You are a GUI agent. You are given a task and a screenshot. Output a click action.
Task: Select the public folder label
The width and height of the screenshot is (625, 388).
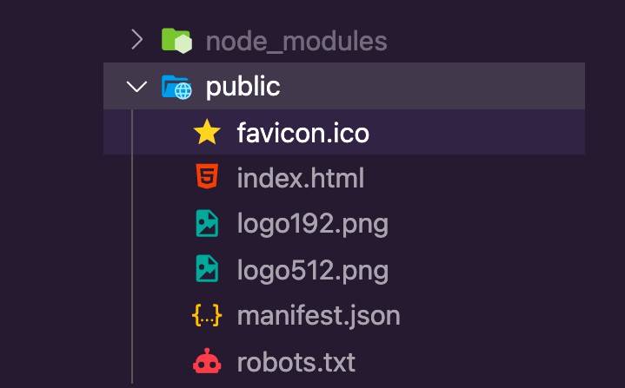pos(243,87)
